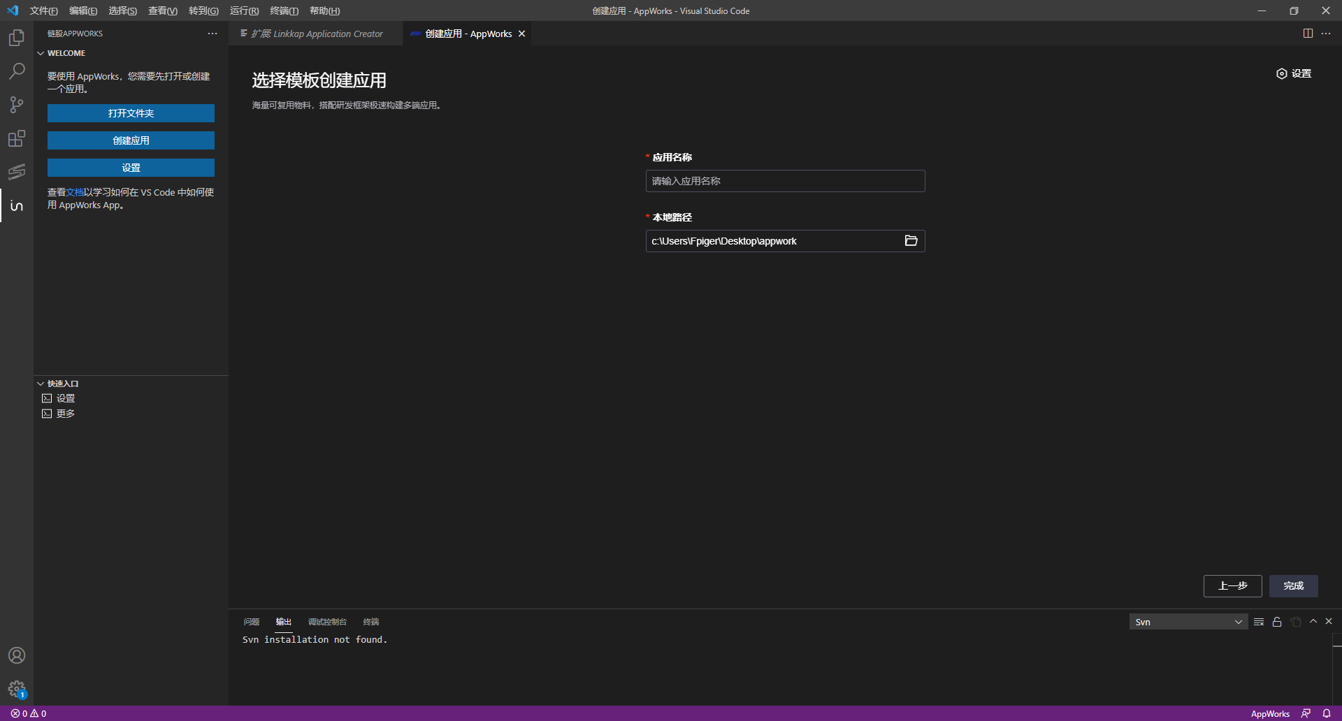Switch to the 输出 panel tab
This screenshot has height=721, width=1342.
[283, 622]
